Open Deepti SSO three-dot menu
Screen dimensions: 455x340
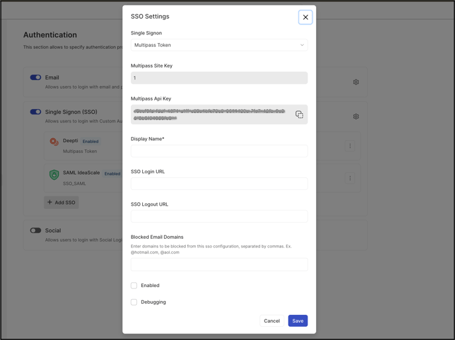[x=350, y=146]
